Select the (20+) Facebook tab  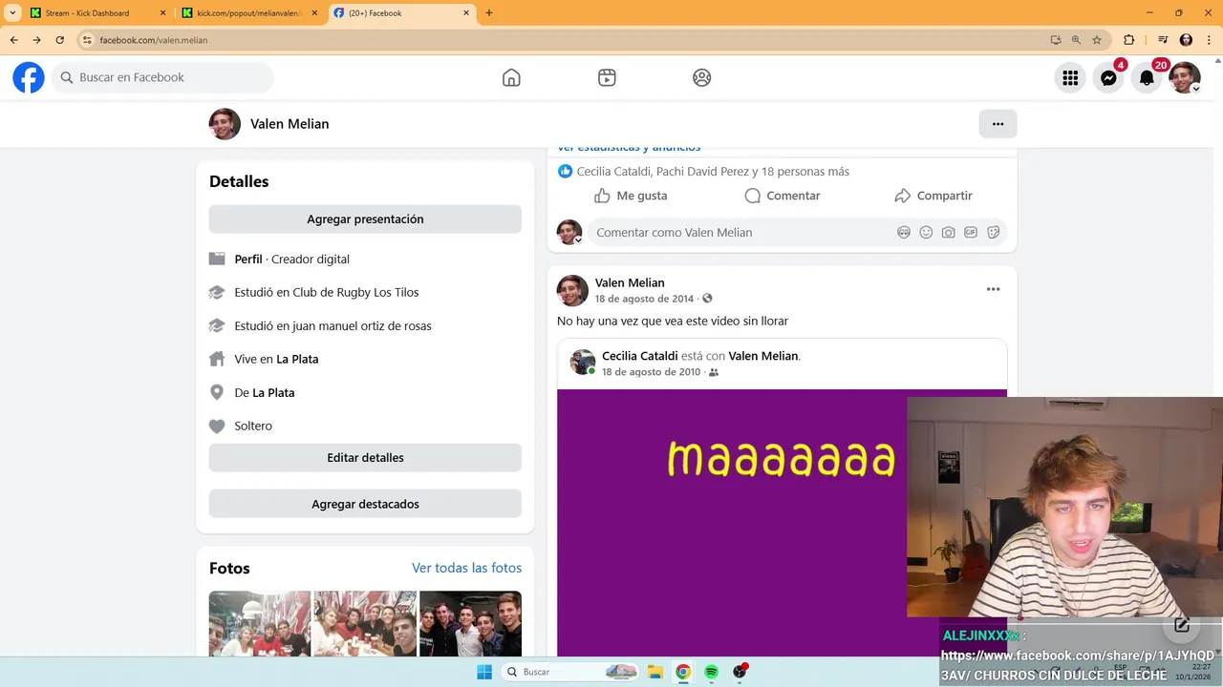(401, 13)
